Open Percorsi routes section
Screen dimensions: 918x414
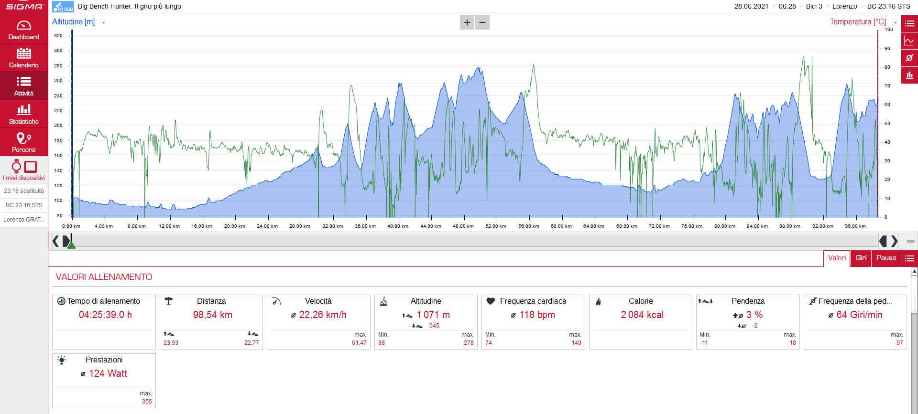[24, 142]
